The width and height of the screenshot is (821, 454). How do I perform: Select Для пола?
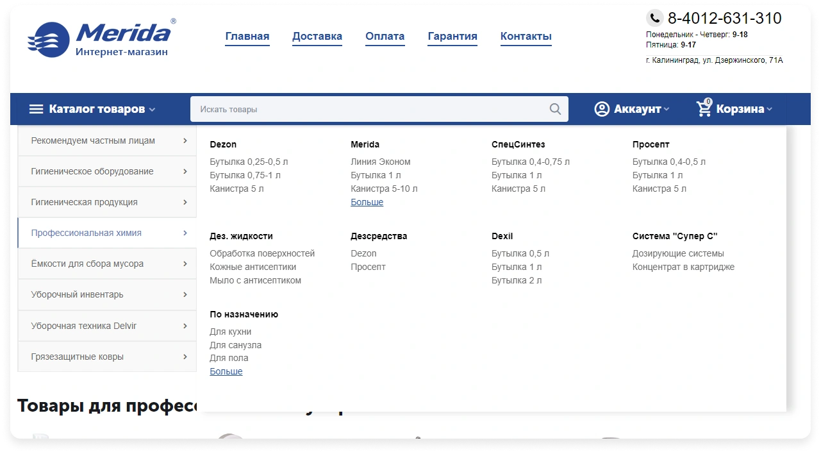(x=229, y=358)
